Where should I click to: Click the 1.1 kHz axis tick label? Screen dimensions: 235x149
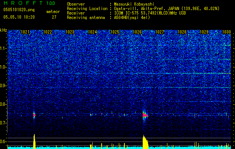point(3,48)
